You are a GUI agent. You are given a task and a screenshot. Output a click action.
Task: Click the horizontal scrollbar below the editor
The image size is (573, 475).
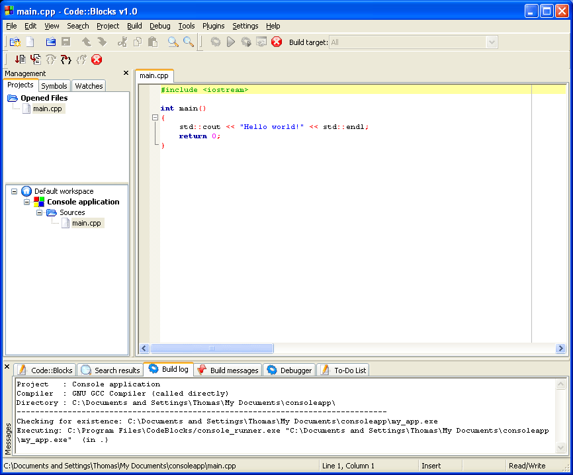211,348
